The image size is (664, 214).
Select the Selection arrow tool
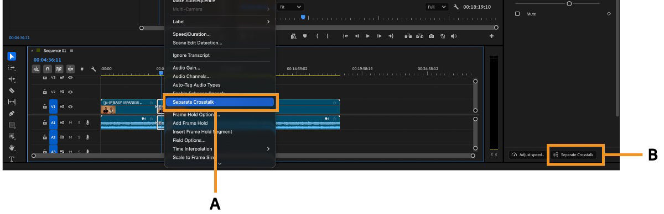pos(12,57)
